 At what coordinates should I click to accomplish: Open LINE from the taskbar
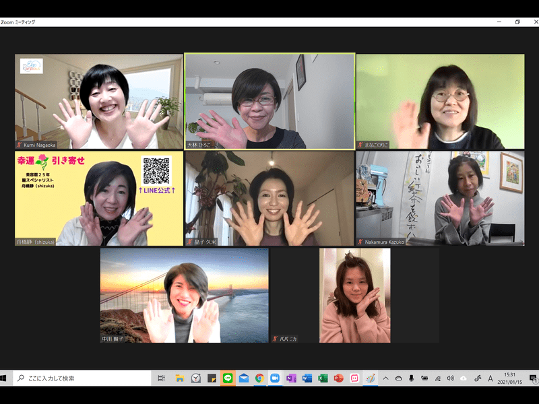point(227,378)
